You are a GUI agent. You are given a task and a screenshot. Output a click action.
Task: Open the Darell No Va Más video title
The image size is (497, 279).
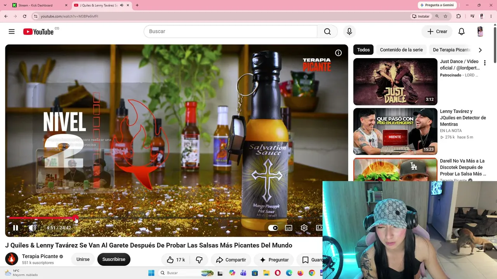click(463, 167)
